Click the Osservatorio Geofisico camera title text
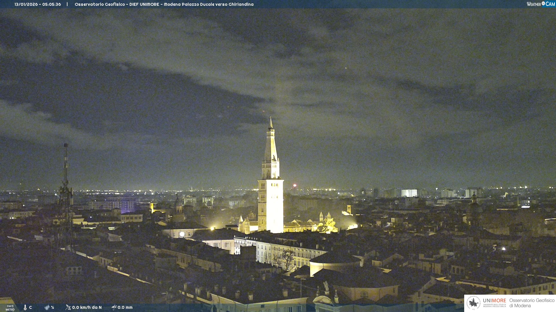This screenshot has height=312, width=556. [x=164, y=4]
